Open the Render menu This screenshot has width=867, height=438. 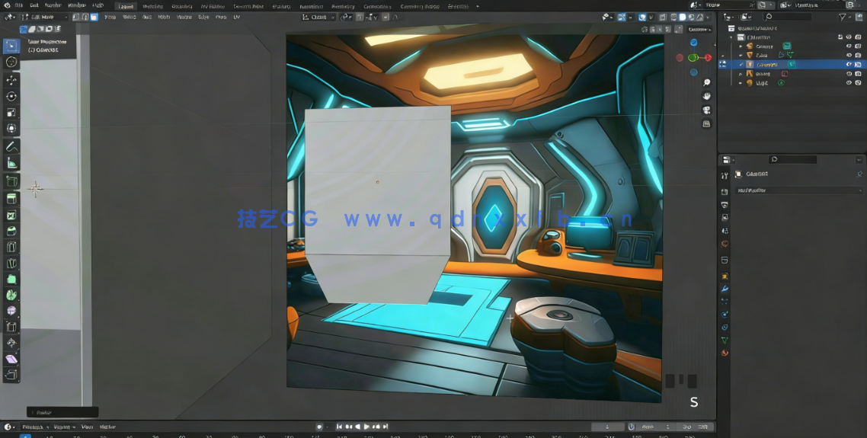point(53,5)
